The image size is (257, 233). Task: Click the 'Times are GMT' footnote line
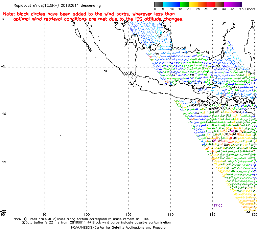(x=81, y=219)
